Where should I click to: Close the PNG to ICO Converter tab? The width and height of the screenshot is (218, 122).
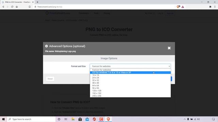coord(33,2)
